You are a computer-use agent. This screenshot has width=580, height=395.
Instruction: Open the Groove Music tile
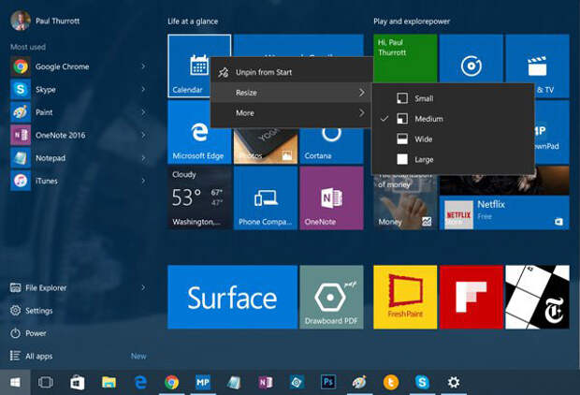[x=471, y=58]
